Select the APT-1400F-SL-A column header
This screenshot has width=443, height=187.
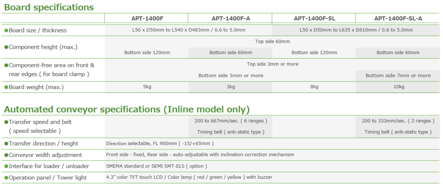point(398,19)
